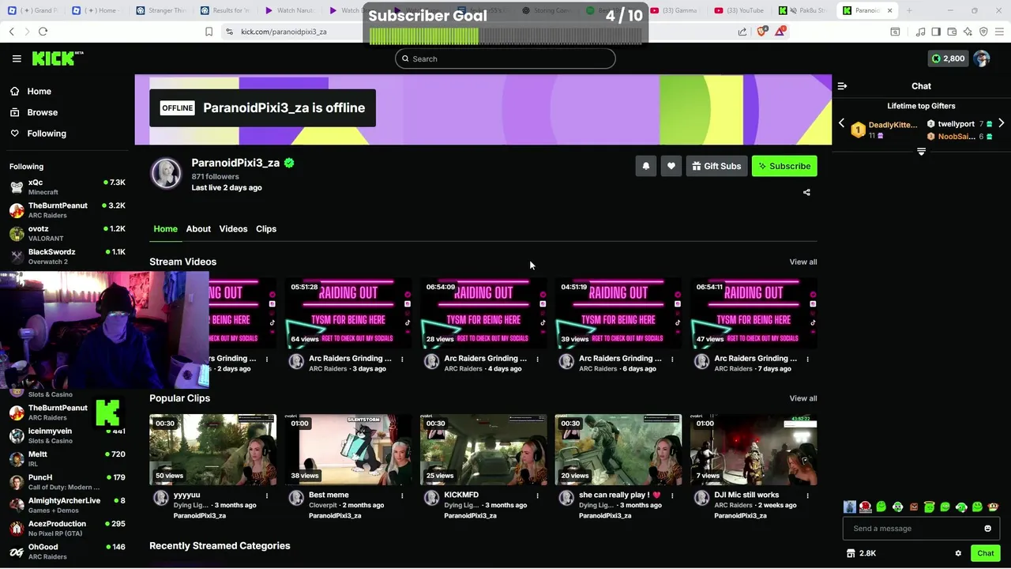Click the Kick search field
1011x569 pixels.
505,58
